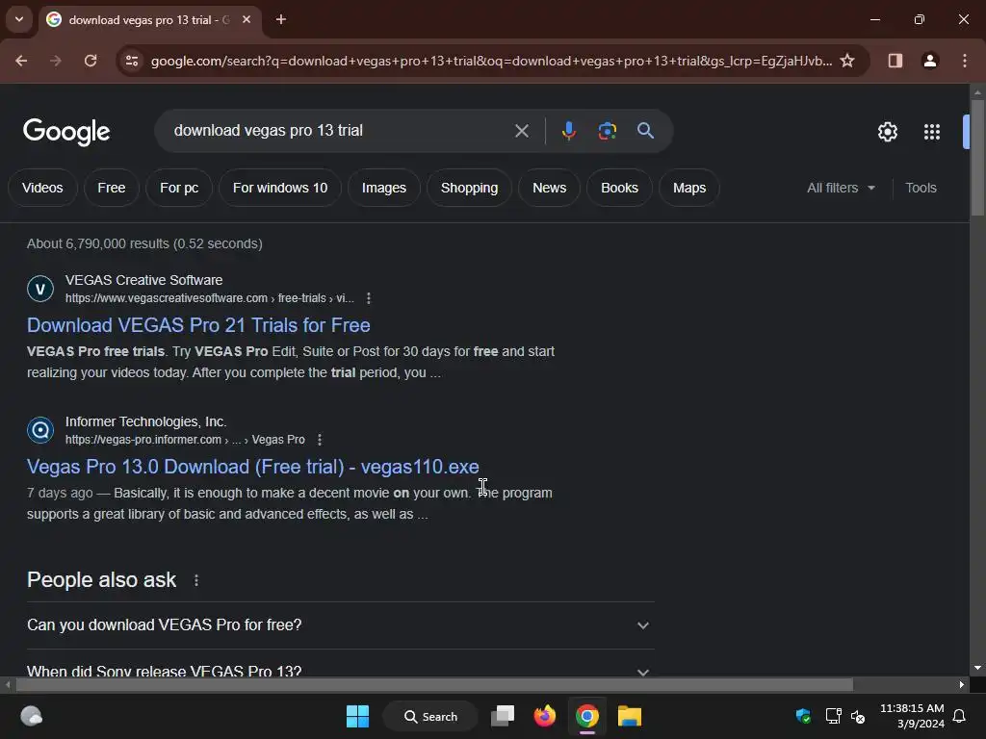Open 'Download VEGAS Pro 21 Trials for Free'
The image size is (986, 739).
(x=198, y=325)
